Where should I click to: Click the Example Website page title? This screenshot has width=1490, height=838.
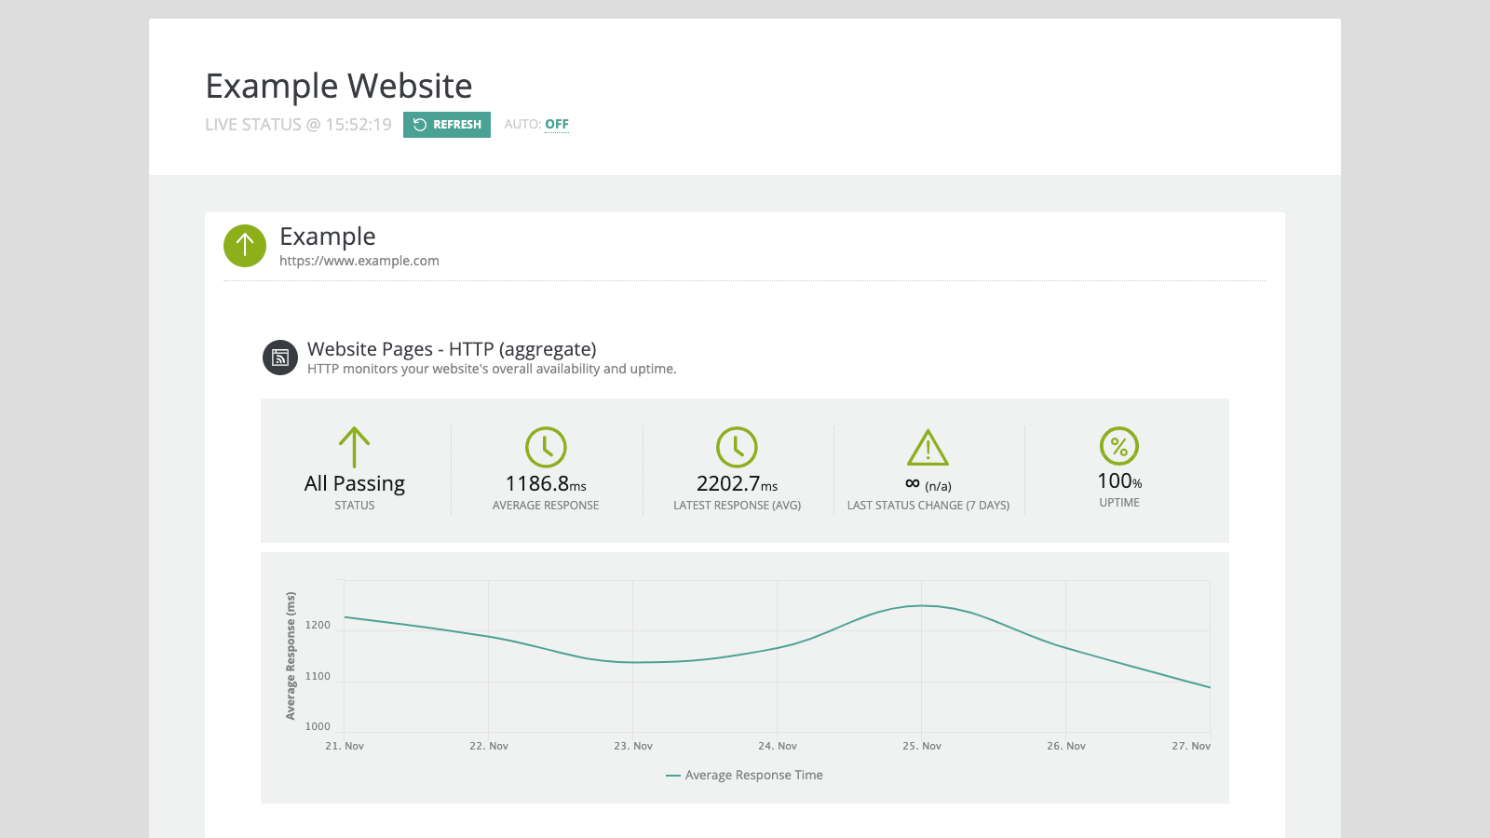pyautogui.click(x=339, y=86)
